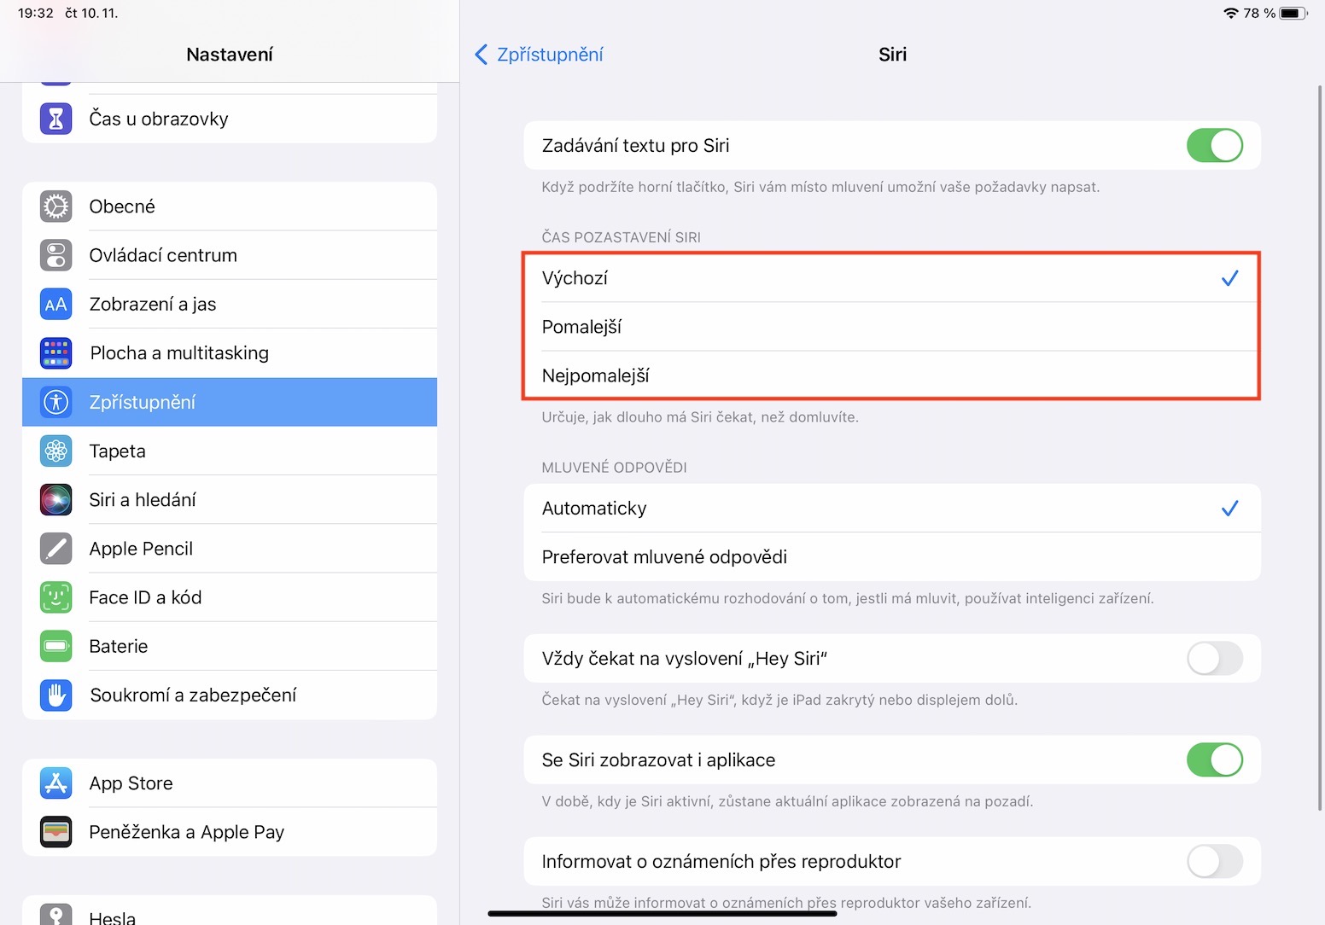Open Peněženka a Apple Pay settings
The width and height of the screenshot is (1325, 925).
pos(229,832)
